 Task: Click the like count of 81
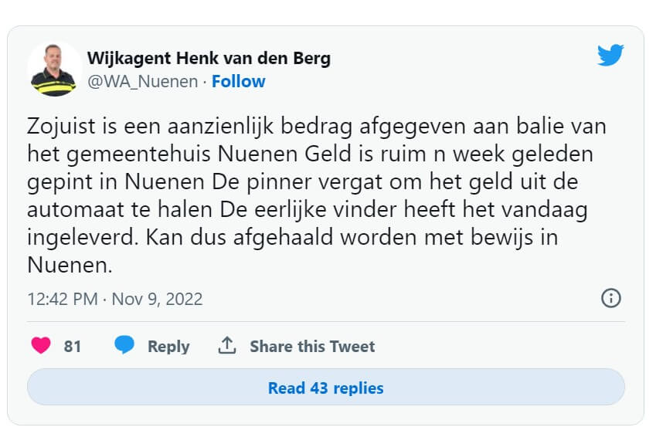tap(73, 347)
